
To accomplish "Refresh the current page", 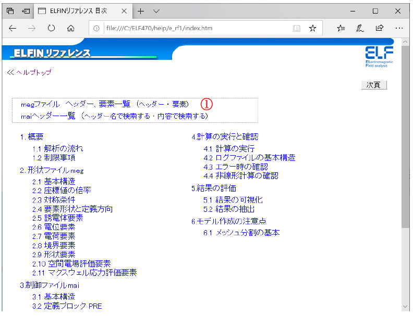I will (x=51, y=28).
